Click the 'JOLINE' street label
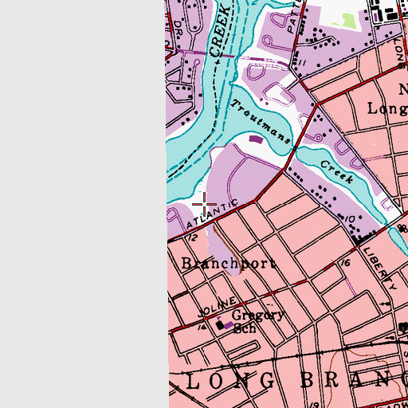The width and height of the screenshot is (408, 408). point(217,307)
